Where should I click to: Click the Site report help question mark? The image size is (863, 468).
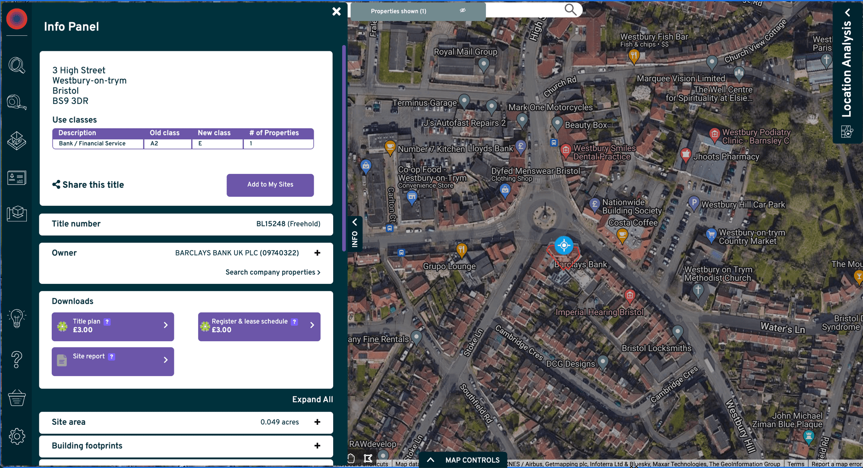[112, 357]
